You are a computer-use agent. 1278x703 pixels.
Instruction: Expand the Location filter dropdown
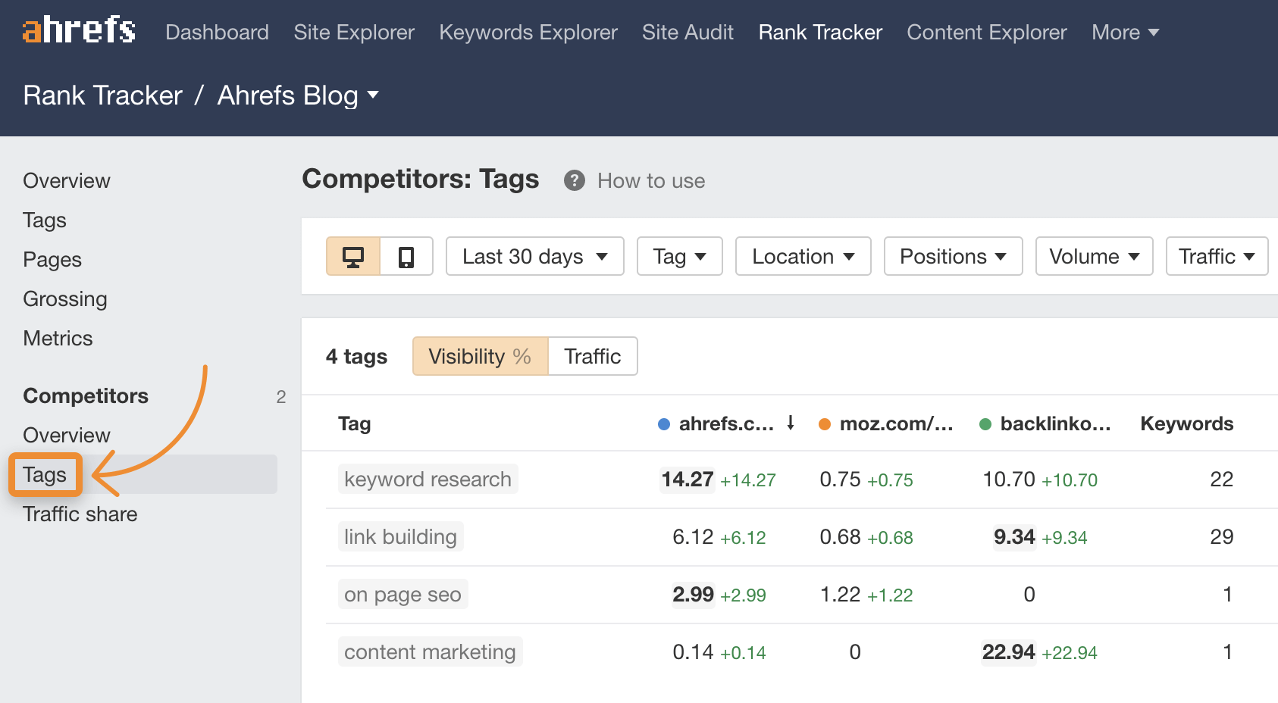coord(803,257)
